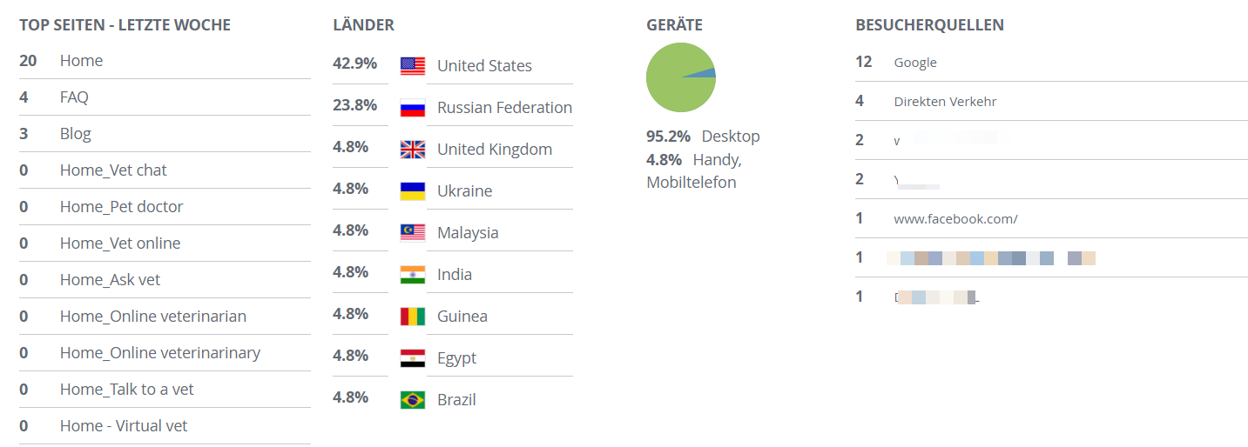
Task: Click the United States flag icon
Action: point(413,66)
